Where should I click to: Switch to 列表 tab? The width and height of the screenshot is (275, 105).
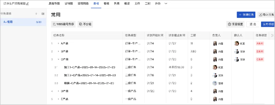pos(117,4)
